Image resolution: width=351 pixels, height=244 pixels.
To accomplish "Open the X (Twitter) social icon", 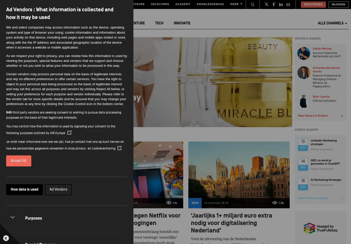I will [x=267, y=5].
